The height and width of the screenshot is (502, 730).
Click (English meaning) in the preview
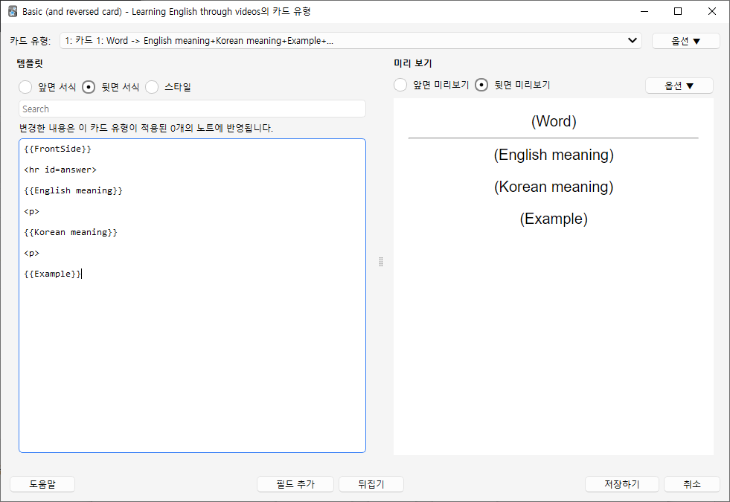554,155
